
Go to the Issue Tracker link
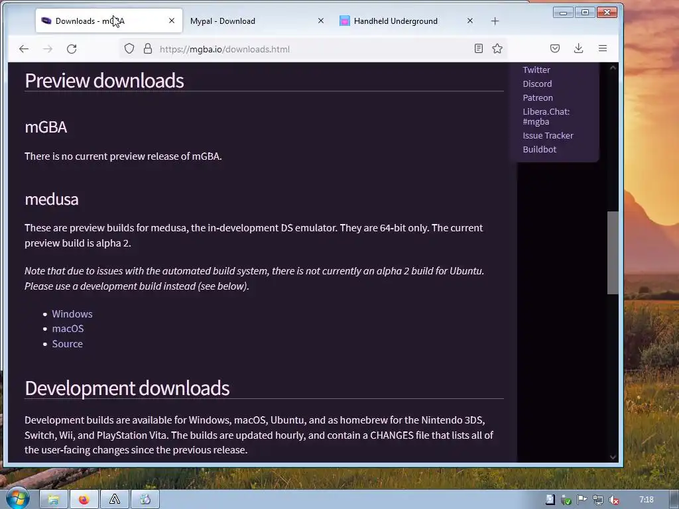click(x=548, y=135)
